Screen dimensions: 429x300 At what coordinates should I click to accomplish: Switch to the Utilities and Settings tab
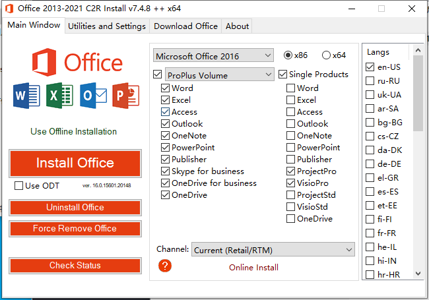pos(107,26)
